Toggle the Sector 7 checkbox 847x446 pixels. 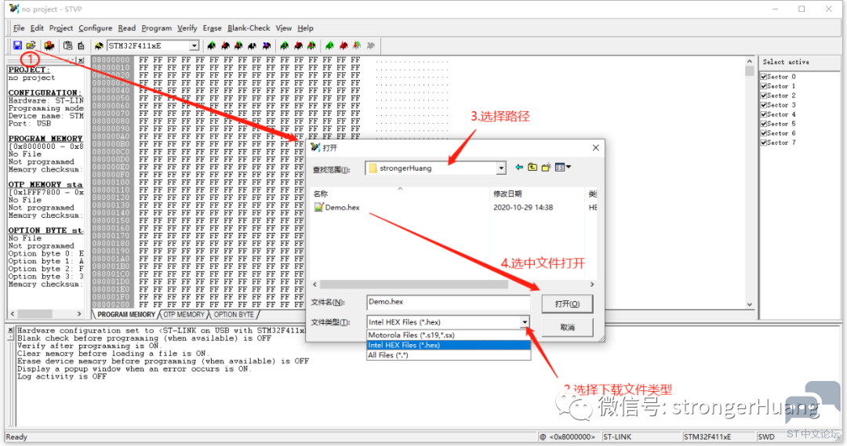click(x=764, y=143)
